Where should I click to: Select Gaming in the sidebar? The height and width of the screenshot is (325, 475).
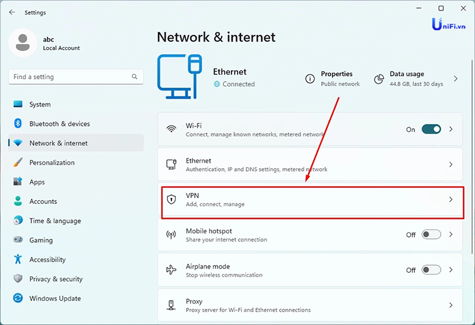(x=76, y=240)
